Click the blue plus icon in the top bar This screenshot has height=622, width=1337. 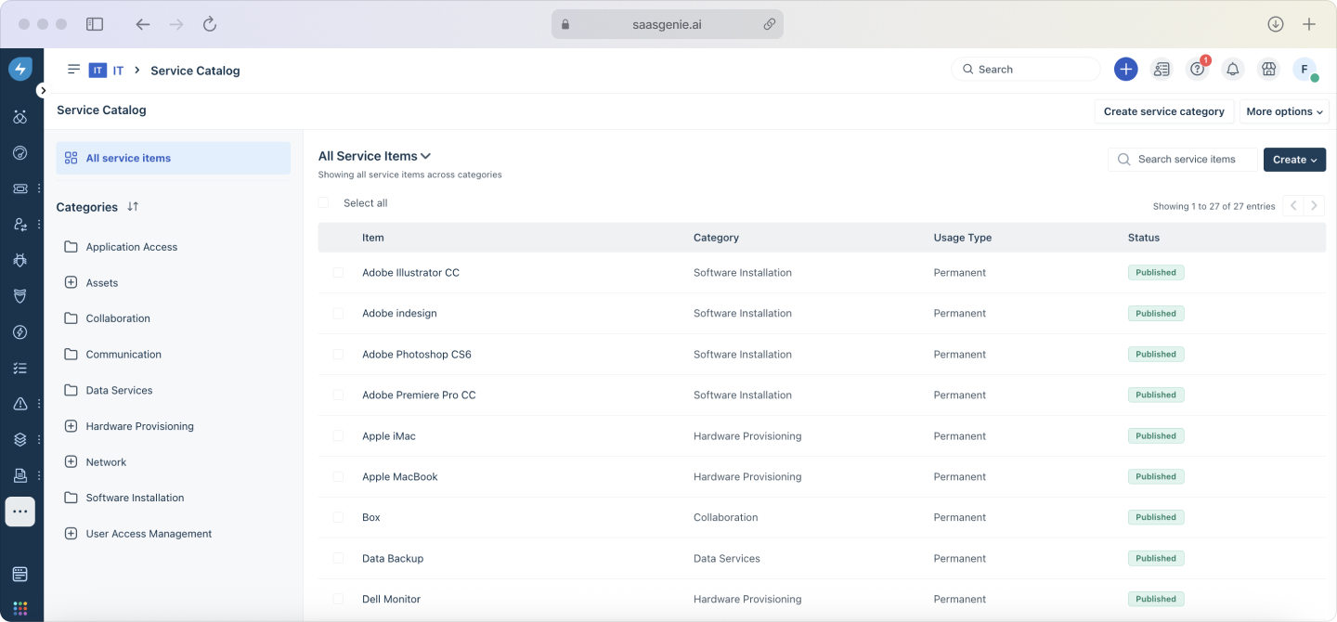coord(1125,69)
